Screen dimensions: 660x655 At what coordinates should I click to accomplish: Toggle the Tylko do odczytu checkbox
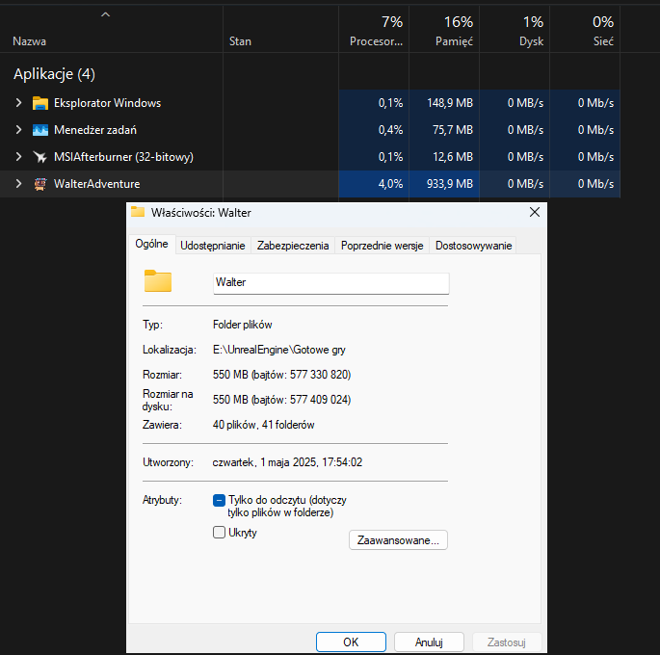point(219,500)
